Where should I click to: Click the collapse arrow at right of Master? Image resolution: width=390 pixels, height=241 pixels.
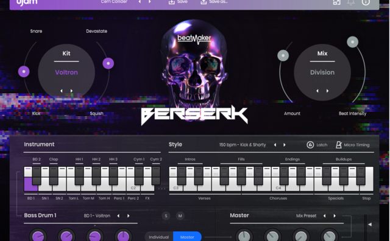(370, 225)
